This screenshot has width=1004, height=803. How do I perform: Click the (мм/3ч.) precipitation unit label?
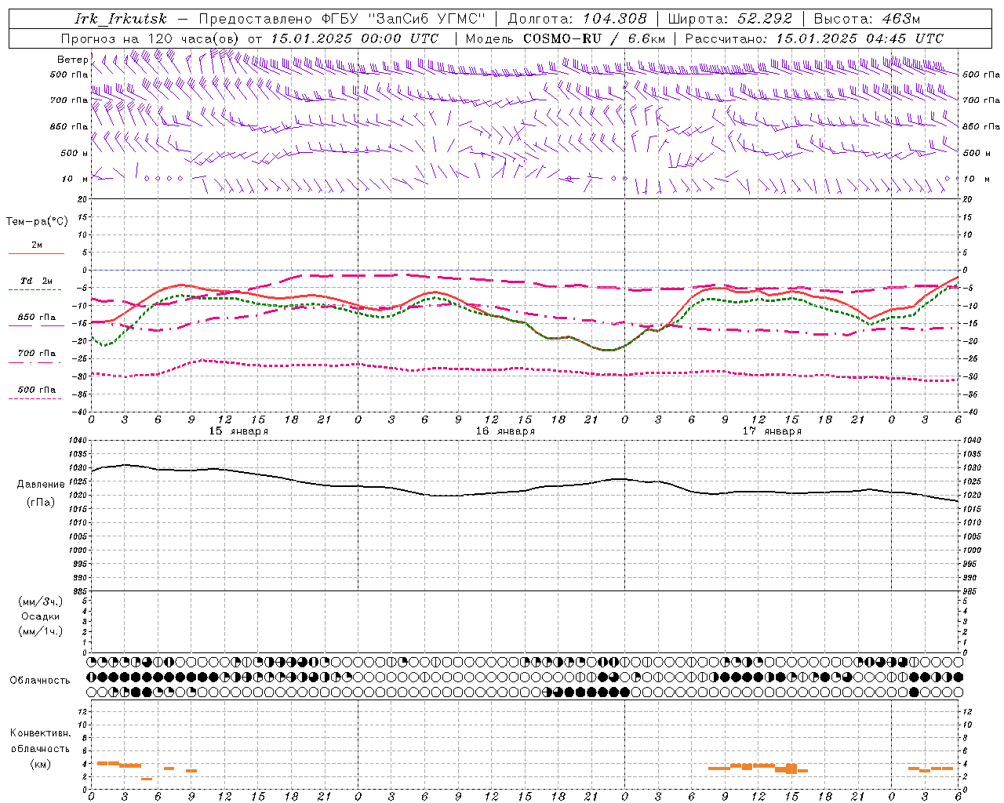[41, 601]
